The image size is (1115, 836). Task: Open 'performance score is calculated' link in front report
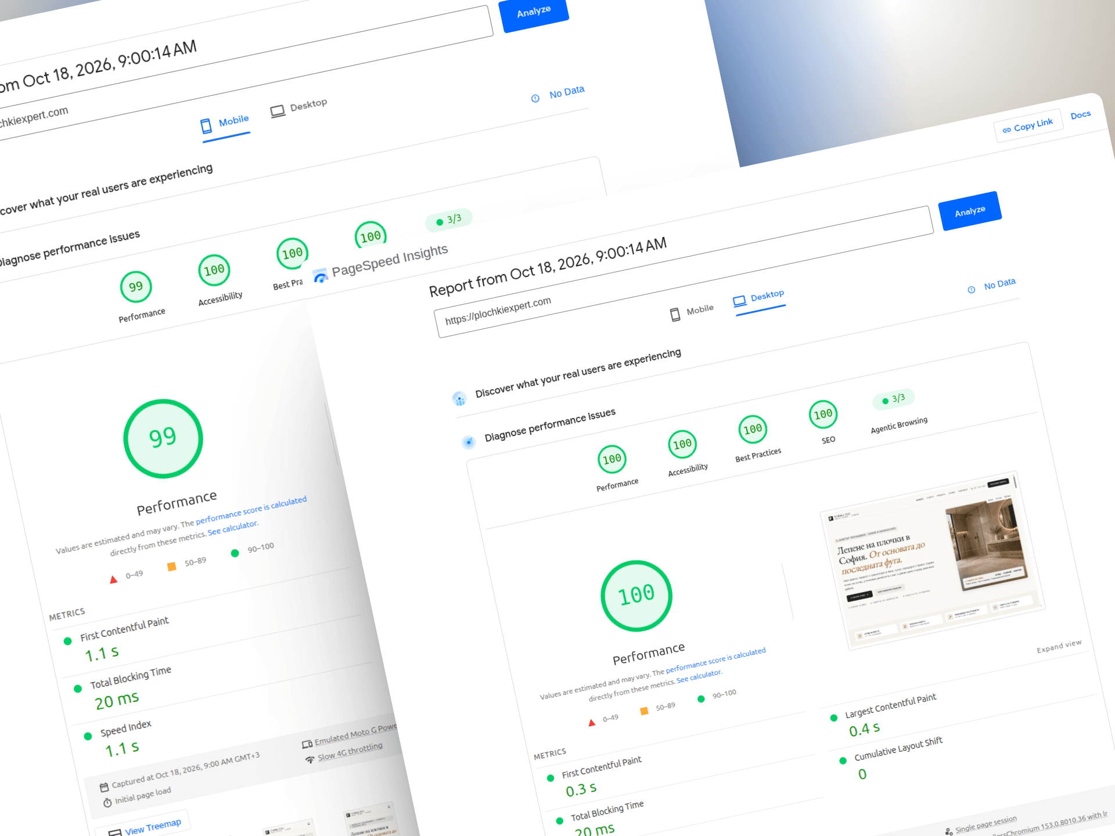pos(715,661)
